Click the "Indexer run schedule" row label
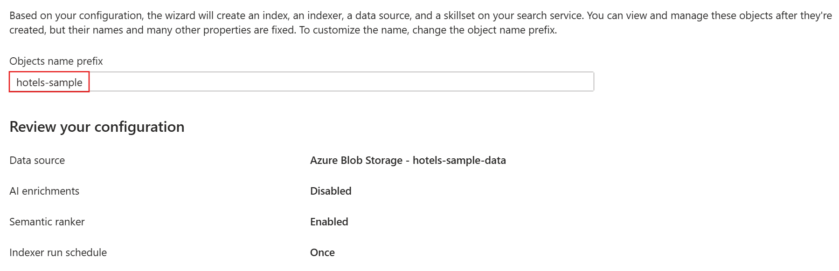Viewport: 839px width, 271px height. pos(58,252)
